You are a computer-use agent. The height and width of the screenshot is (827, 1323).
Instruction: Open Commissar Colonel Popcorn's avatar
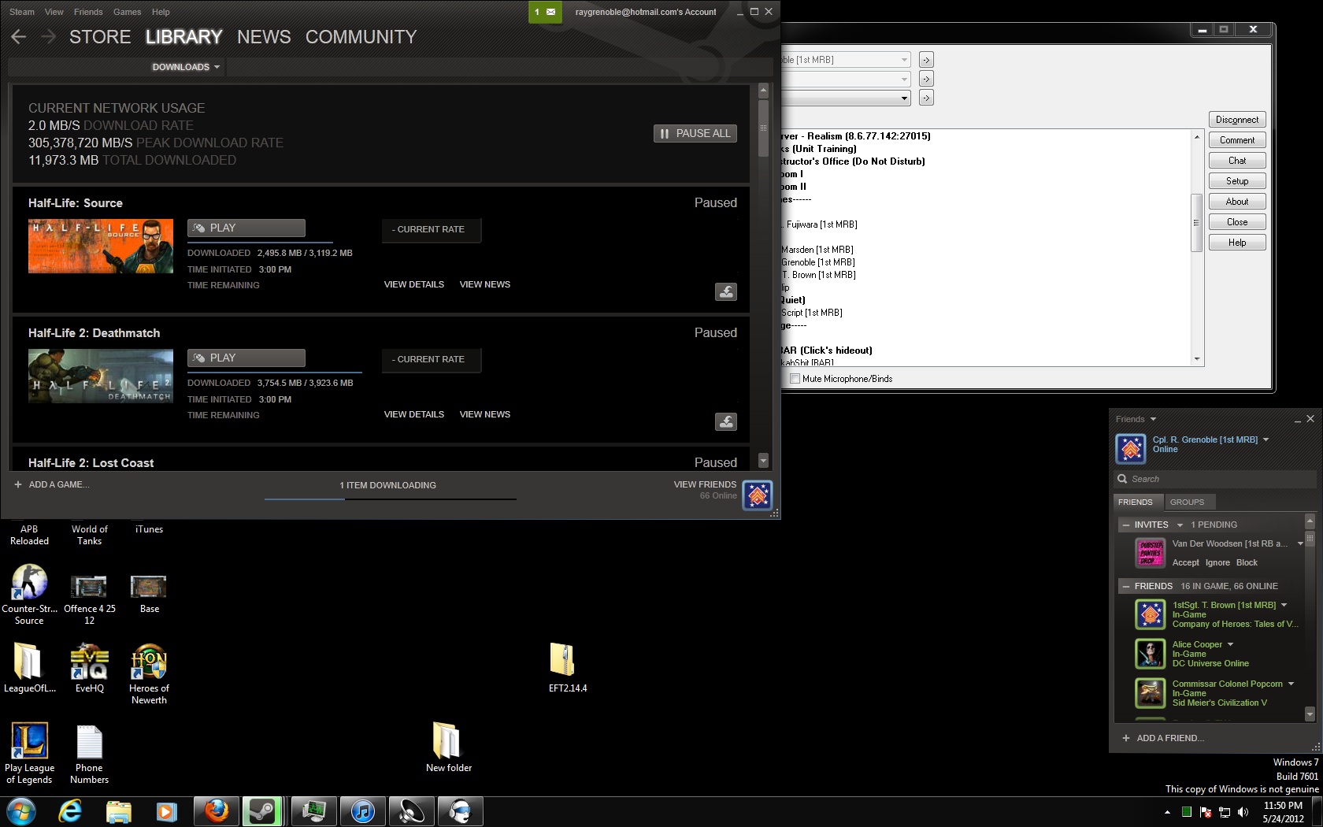coord(1151,693)
